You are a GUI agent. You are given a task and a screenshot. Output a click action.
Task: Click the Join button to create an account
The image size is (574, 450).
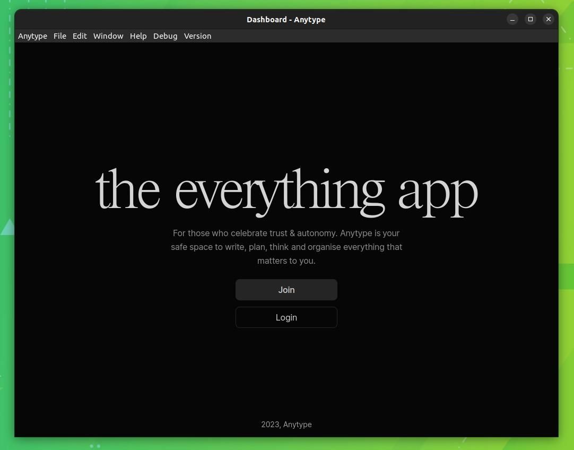click(x=286, y=290)
